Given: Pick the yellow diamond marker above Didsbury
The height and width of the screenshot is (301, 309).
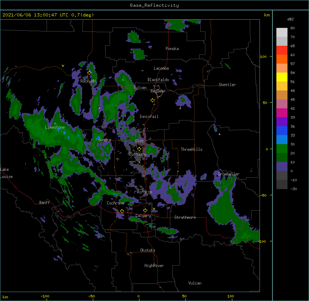Looking at the screenshot, I should point(139,149).
